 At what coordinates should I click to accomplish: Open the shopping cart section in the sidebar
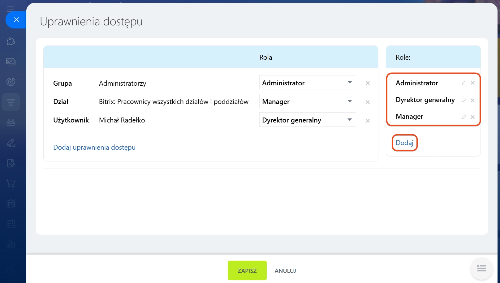[11, 183]
